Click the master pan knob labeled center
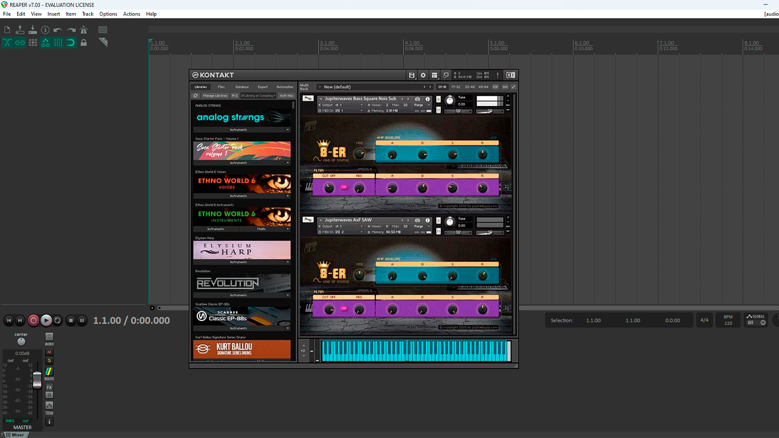The width and height of the screenshot is (779, 438). tap(21, 342)
